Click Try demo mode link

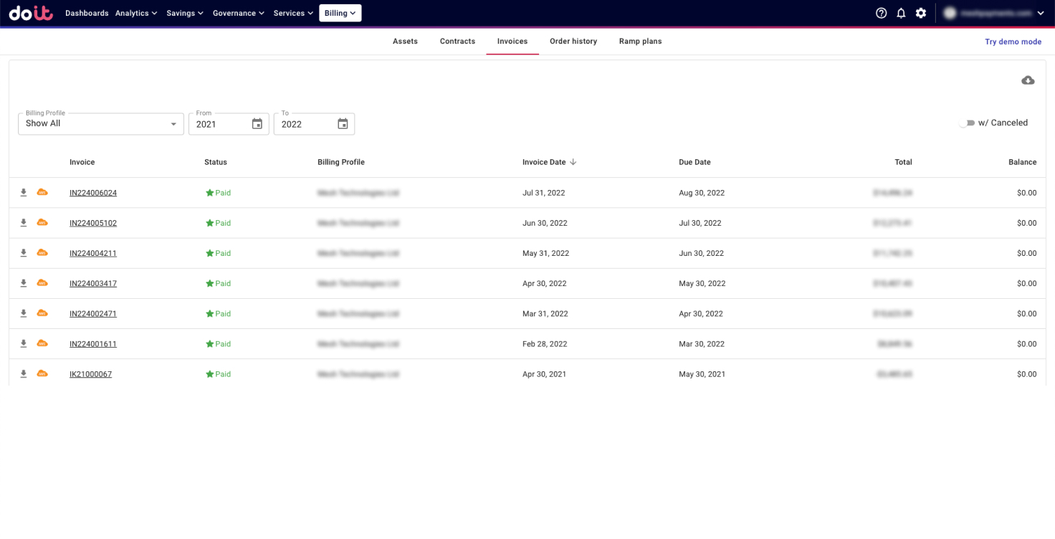click(1013, 42)
